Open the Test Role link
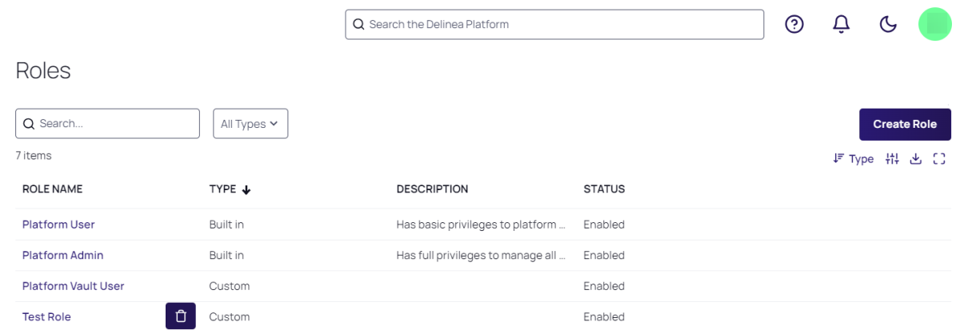This screenshot has width=960, height=330. (x=46, y=317)
